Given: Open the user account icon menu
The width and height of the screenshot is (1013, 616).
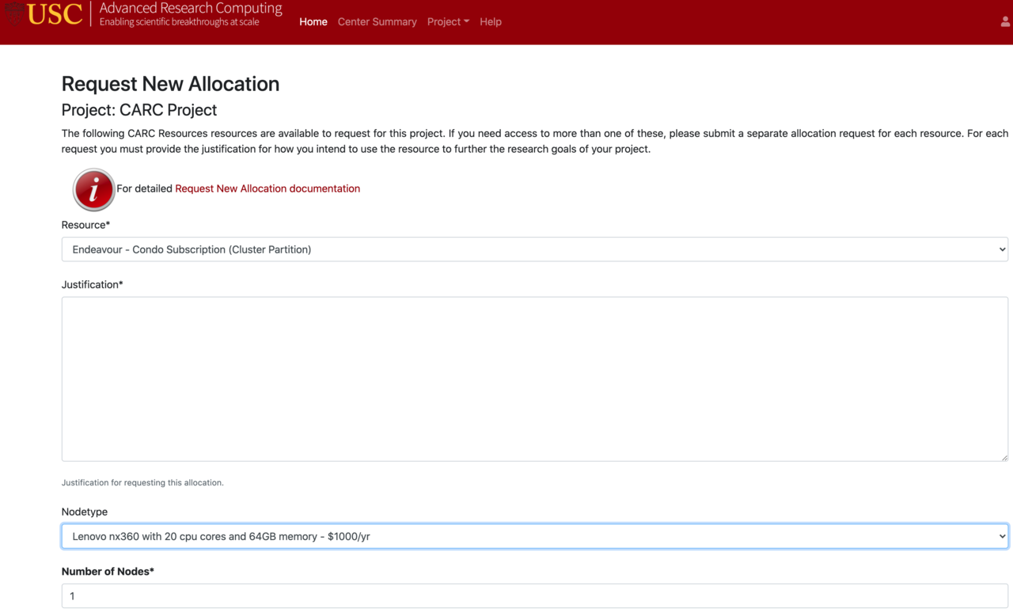Looking at the screenshot, I should click(x=1005, y=22).
